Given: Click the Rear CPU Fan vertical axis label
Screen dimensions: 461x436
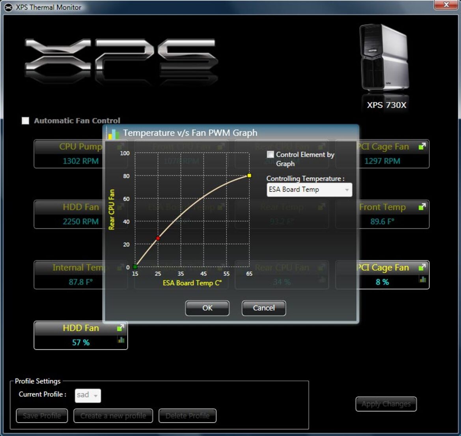Looking at the screenshot, I should tap(112, 210).
